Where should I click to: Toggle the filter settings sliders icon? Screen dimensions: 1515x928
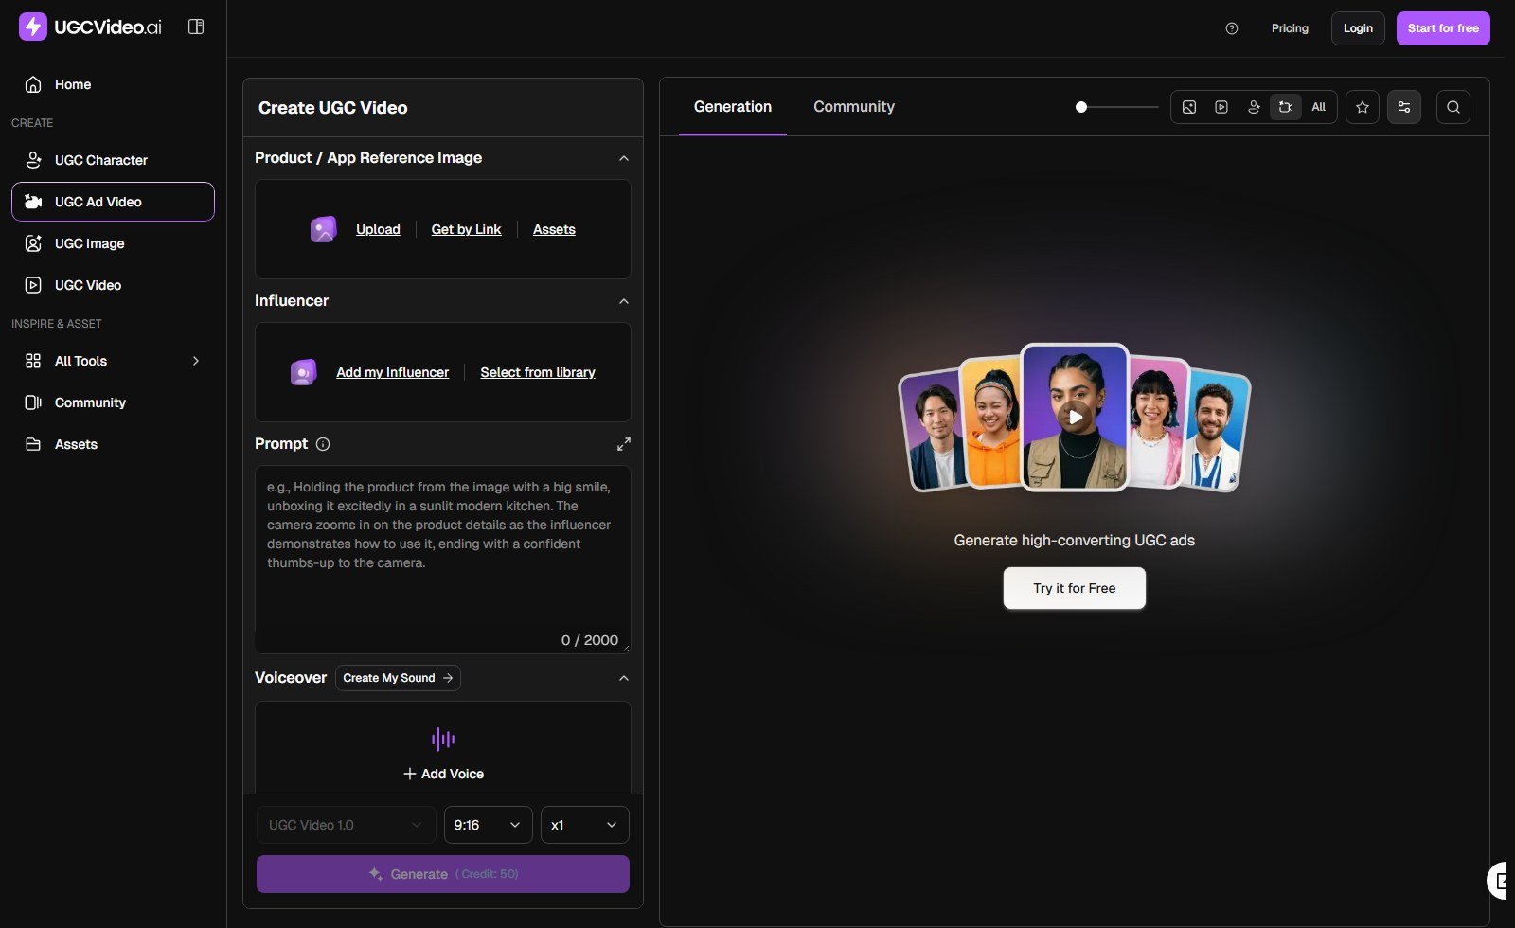(1404, 107)
